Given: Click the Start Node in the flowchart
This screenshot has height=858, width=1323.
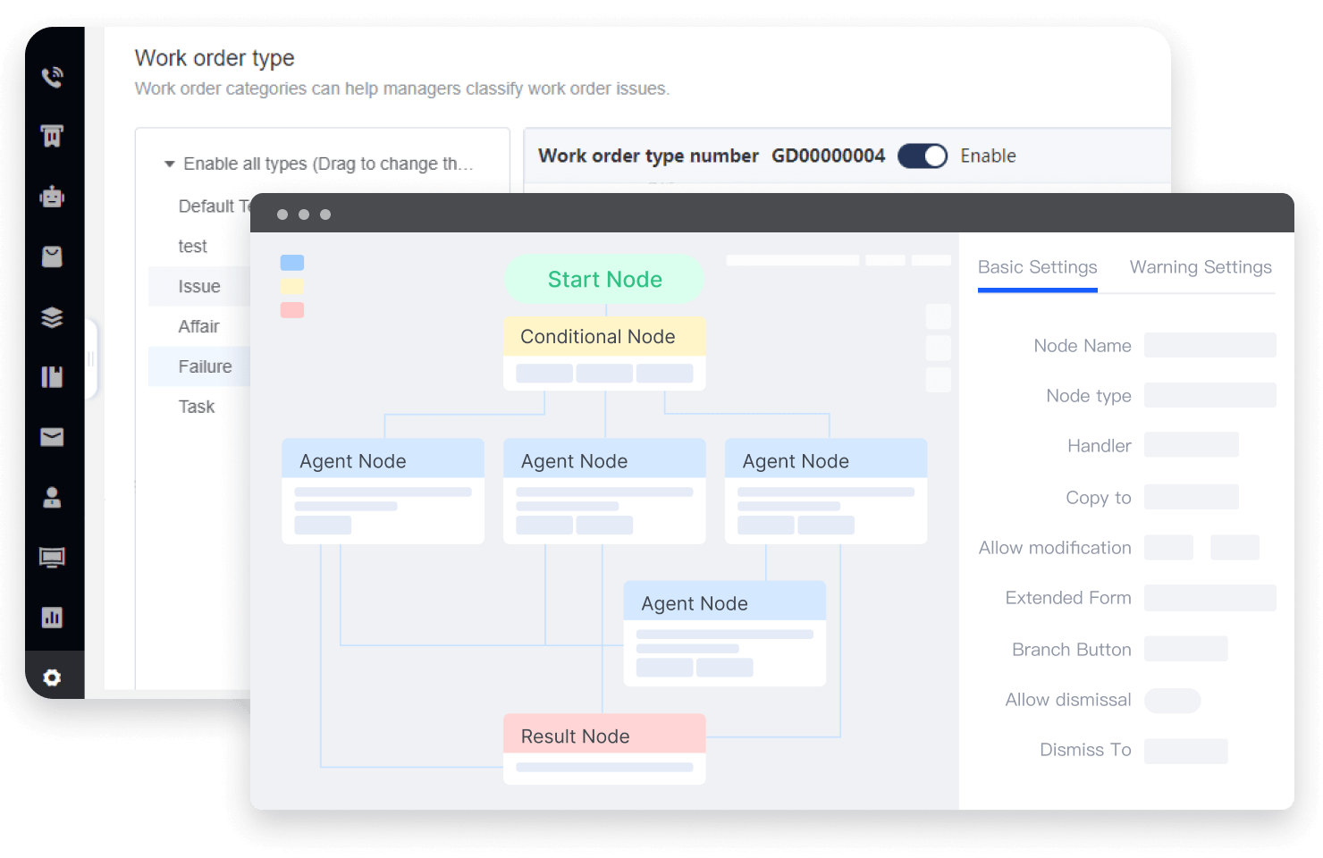Looking at the screenshot, I should 604,279.
